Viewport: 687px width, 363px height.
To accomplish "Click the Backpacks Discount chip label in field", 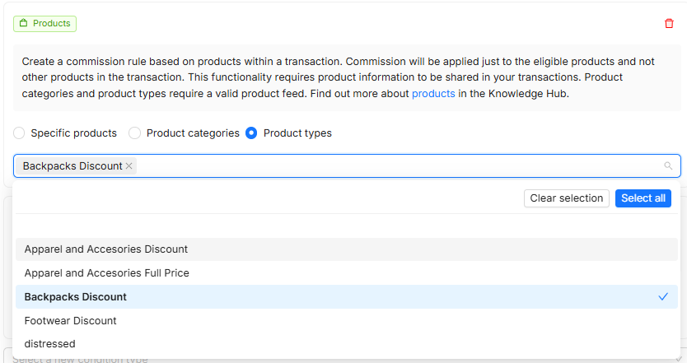I will (x=72, y=166).
